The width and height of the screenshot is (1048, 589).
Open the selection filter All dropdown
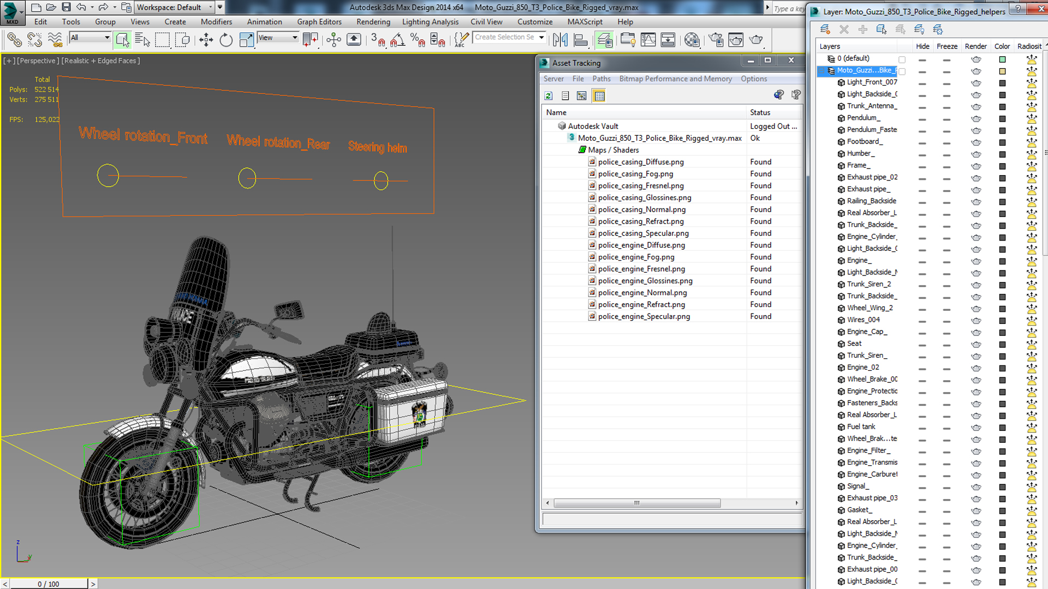pyautogui.click(x=90, y=38)
